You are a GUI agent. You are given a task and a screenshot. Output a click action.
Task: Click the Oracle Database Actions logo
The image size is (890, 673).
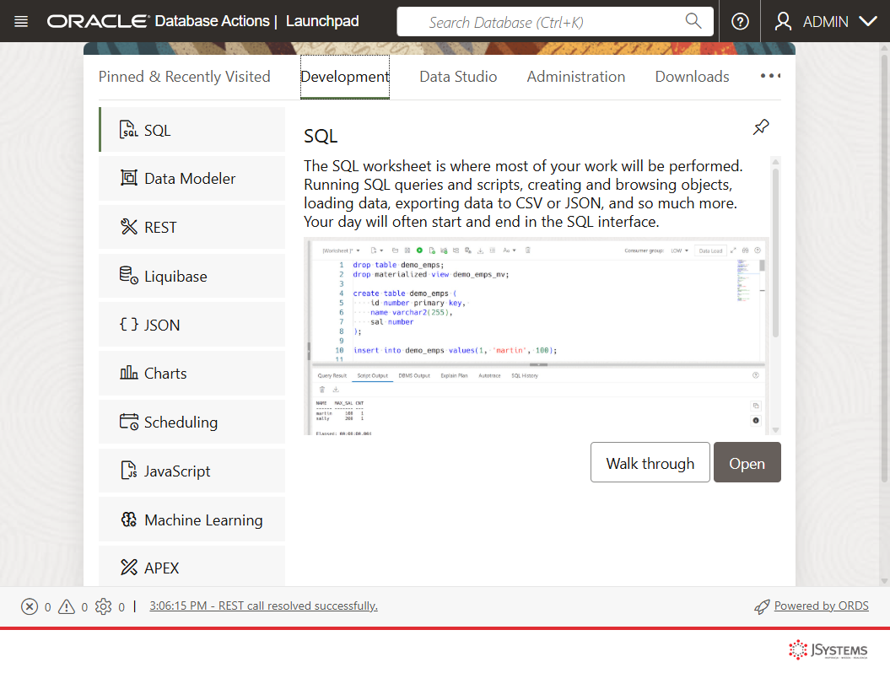158,22
